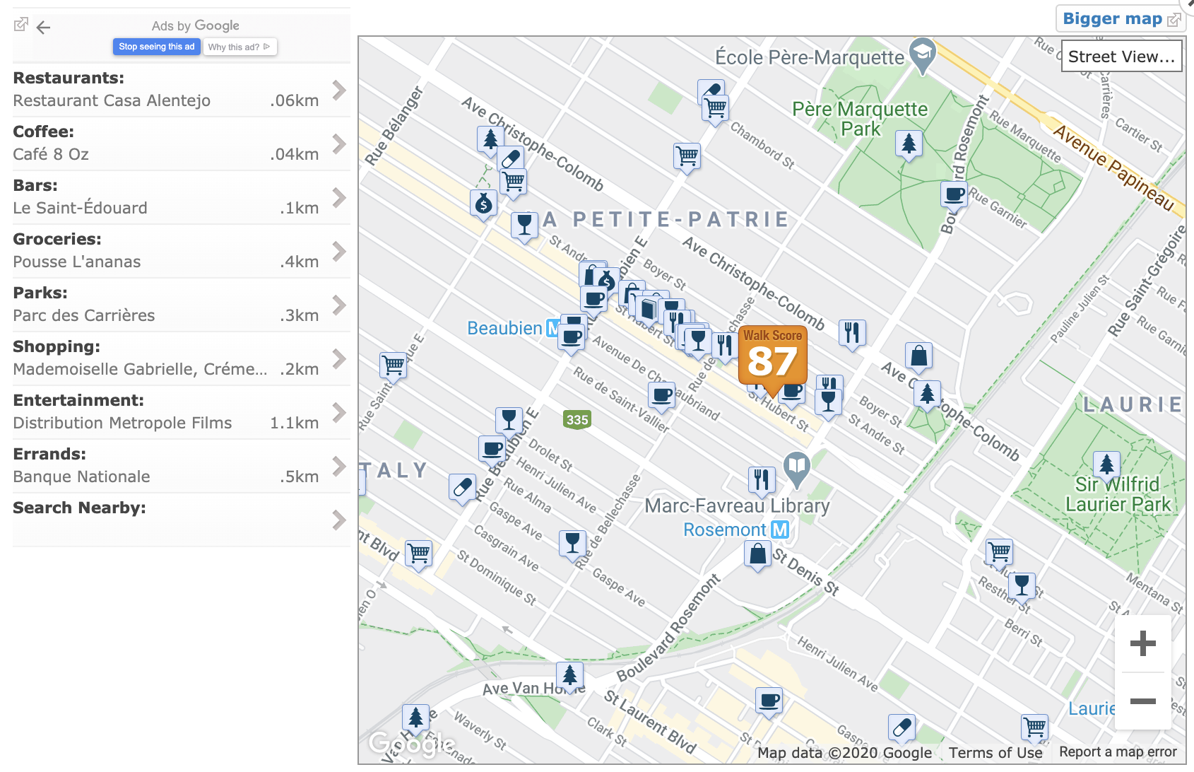Click the back arrow in the ad bar
The height and width of the screenshot is (772, 1194).
point(44,28)
